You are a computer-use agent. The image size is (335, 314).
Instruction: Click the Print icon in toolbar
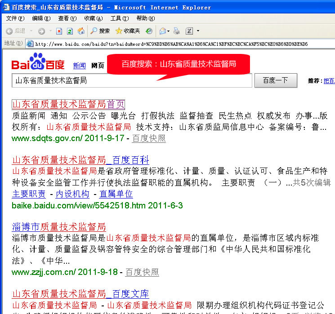coord(177,31)
